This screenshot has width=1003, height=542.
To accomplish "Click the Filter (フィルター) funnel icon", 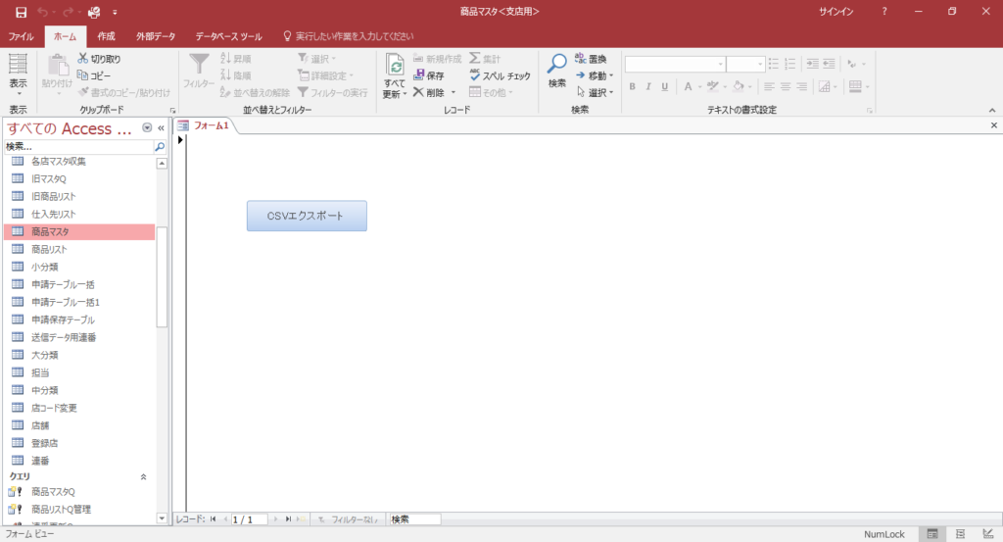I will pyautogui.click(x=199, y=65).
